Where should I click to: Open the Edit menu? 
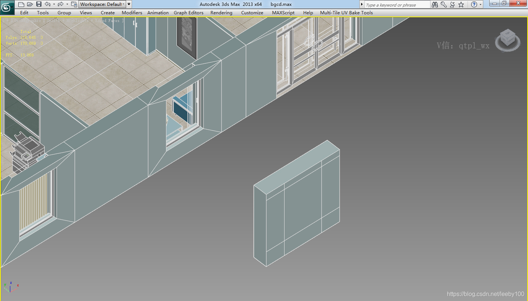tap(24, 12)
